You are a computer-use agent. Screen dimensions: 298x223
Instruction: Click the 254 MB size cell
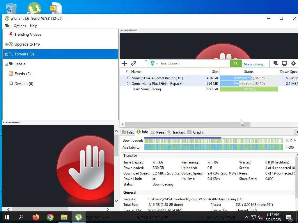coord(212,83)
